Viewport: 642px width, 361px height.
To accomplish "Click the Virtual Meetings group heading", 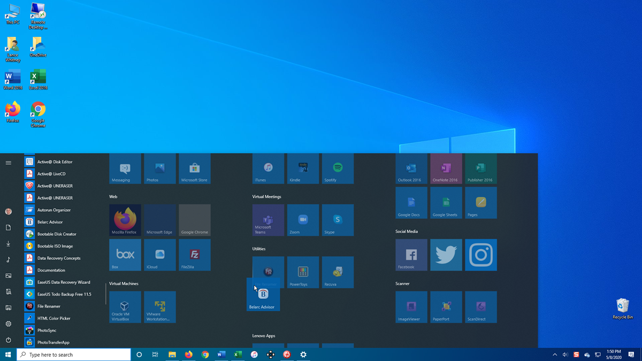I will (266, 196).
